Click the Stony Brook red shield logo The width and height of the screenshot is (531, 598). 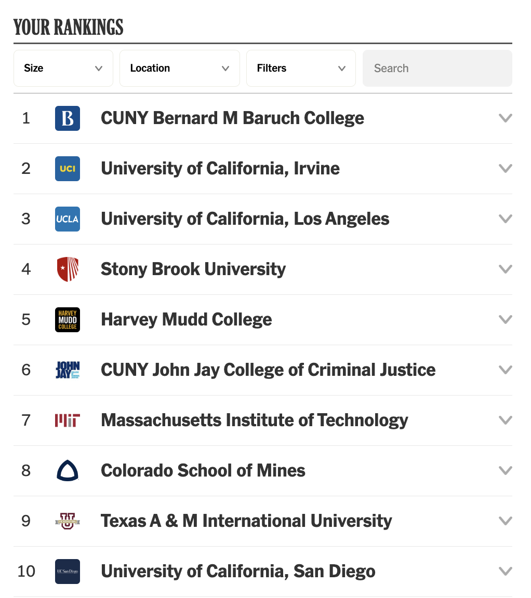point(68,269)
